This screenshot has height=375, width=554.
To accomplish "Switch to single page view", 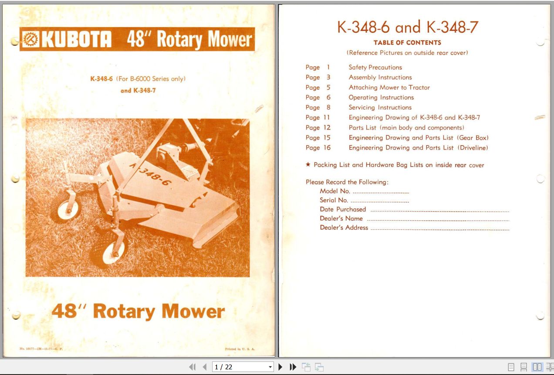I will (511, 367).
